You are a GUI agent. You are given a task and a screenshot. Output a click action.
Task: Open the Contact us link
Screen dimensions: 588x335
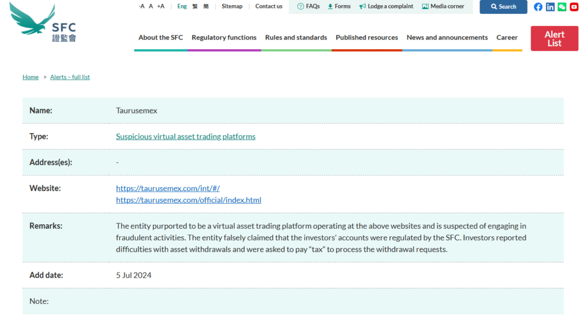[269, 6]
